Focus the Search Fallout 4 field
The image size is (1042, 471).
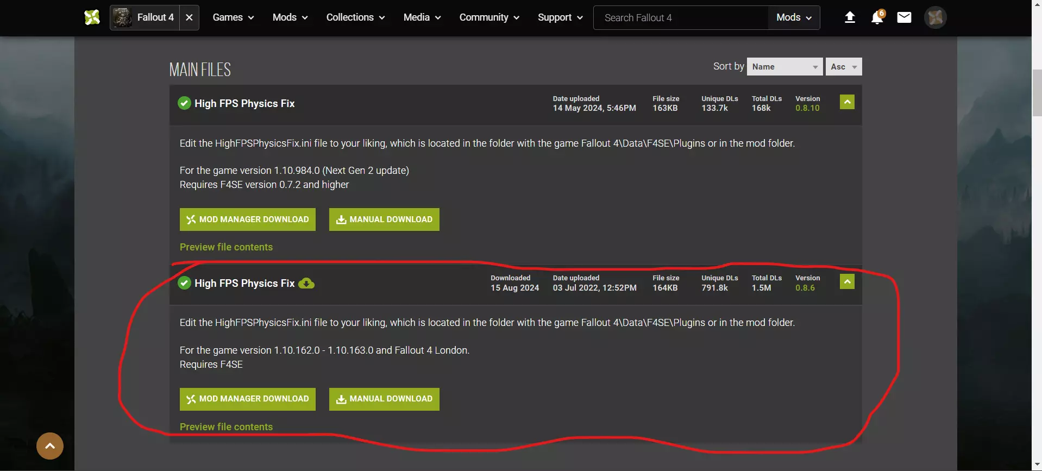pyautogui.click(x=681, y=18)
